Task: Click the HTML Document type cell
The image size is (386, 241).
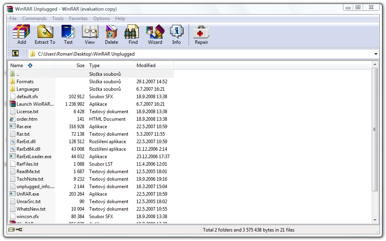Action: click(x=107, y=119)
